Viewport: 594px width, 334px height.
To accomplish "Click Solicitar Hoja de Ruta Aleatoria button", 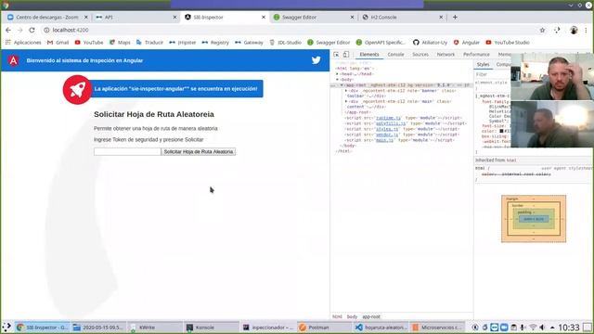I will [x=198, y=151].
